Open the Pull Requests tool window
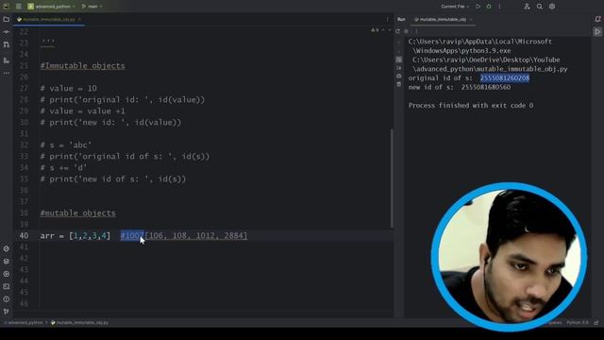This screenshot has height=340, width=604. 7,44
